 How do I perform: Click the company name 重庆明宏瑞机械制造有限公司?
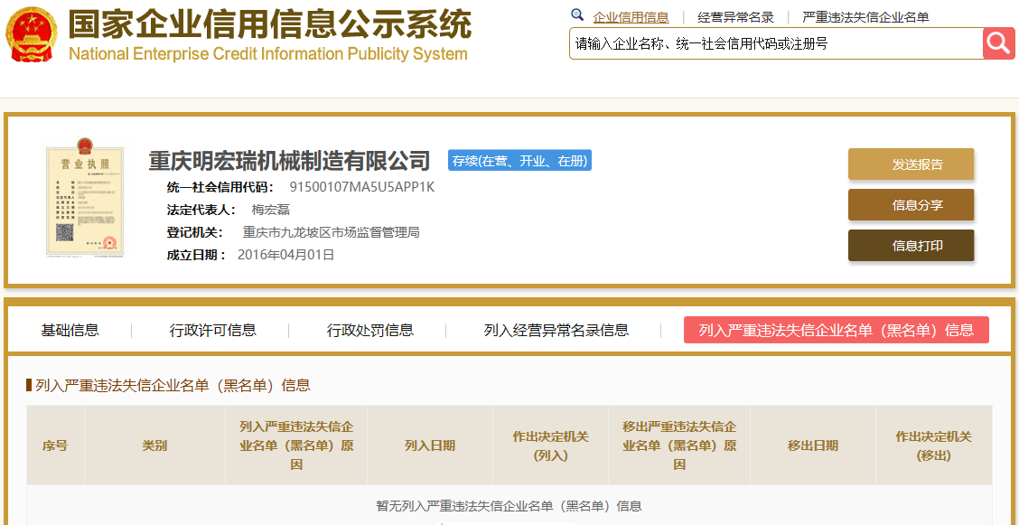pyautogui.click(x=290, y=161)
